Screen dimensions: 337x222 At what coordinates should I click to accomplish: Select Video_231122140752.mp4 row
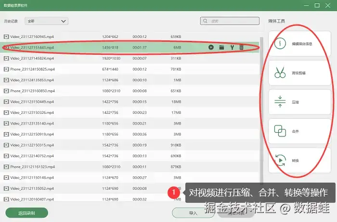[x=130, y=156]
